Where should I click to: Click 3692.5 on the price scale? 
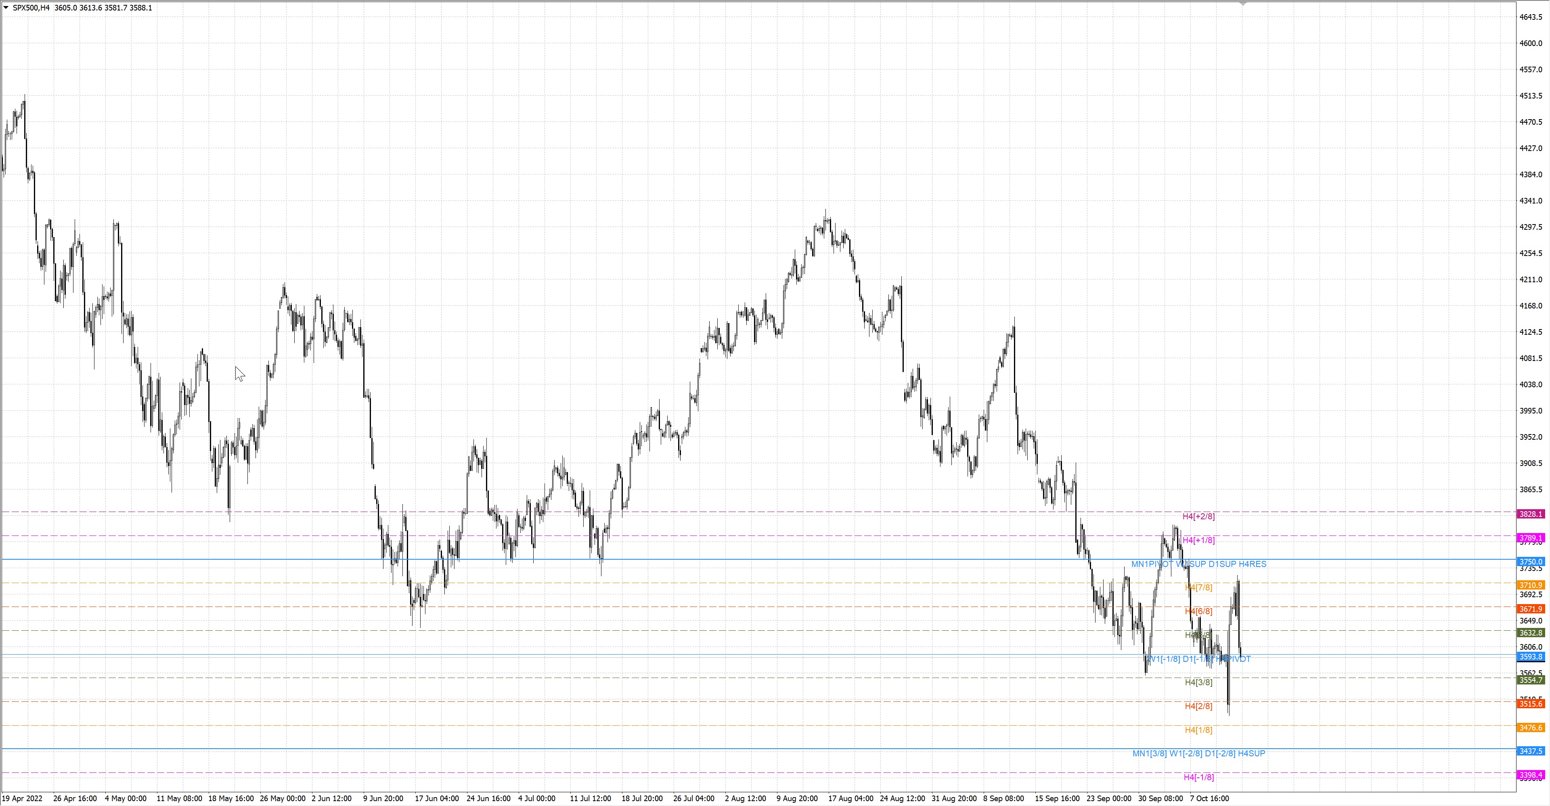click(x=1531, y=594)
